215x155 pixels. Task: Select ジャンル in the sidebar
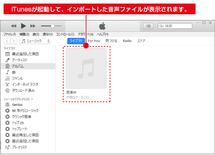(x=17, y=78)
